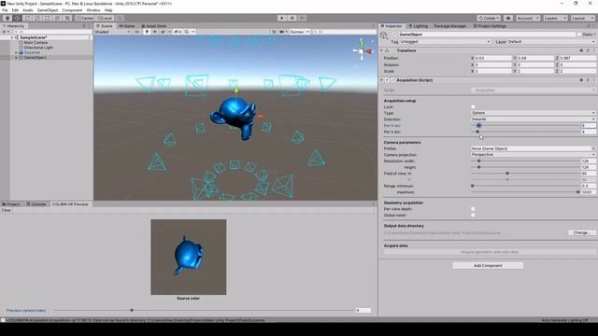Switch to the Package Manager tab
The image size is (598, 336).
tap(450, 26)
